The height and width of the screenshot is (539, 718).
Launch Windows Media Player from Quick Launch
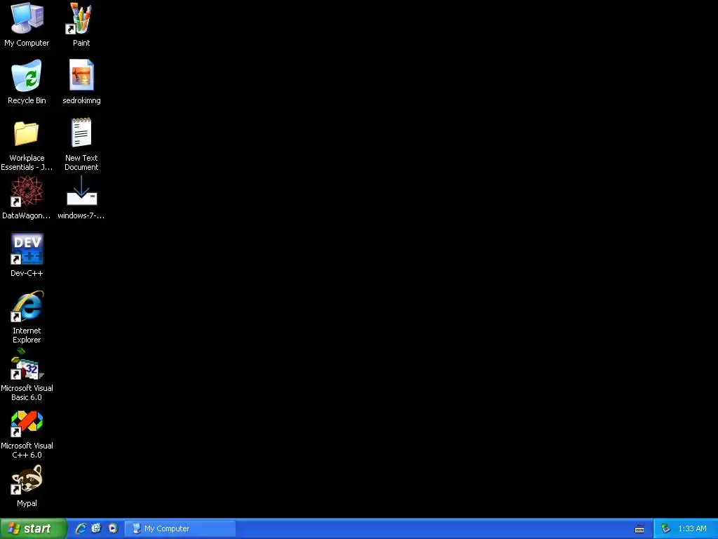pyautogui.click(x=113, y=528)
